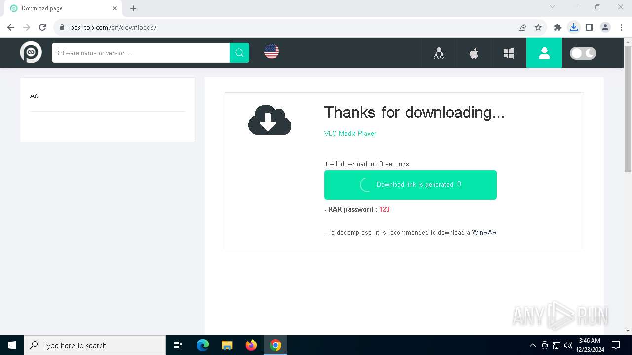This screenshot has width=632, height=355.
Task: Open the US flag language selector
Action: point(272,51)
